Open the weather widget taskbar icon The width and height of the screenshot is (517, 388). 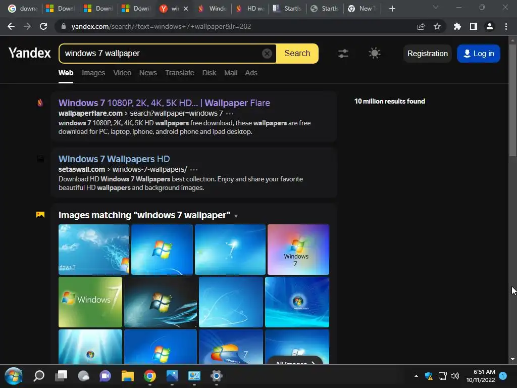[83, 376]
